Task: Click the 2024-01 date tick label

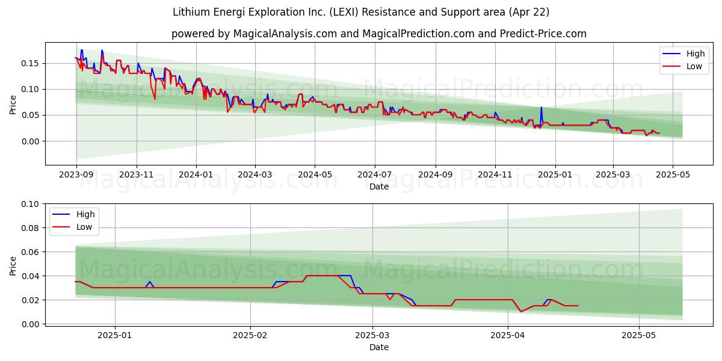Action: [197, 175]
